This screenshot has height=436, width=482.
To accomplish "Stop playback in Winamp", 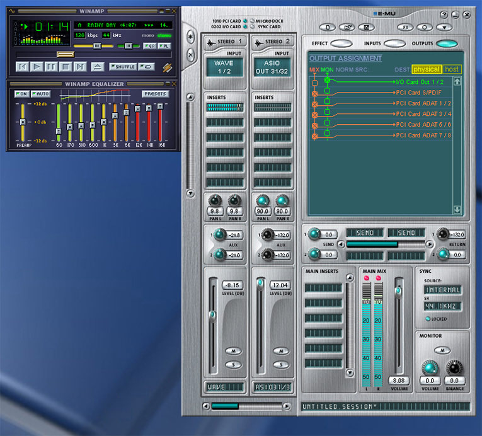I will click(66, 66).
